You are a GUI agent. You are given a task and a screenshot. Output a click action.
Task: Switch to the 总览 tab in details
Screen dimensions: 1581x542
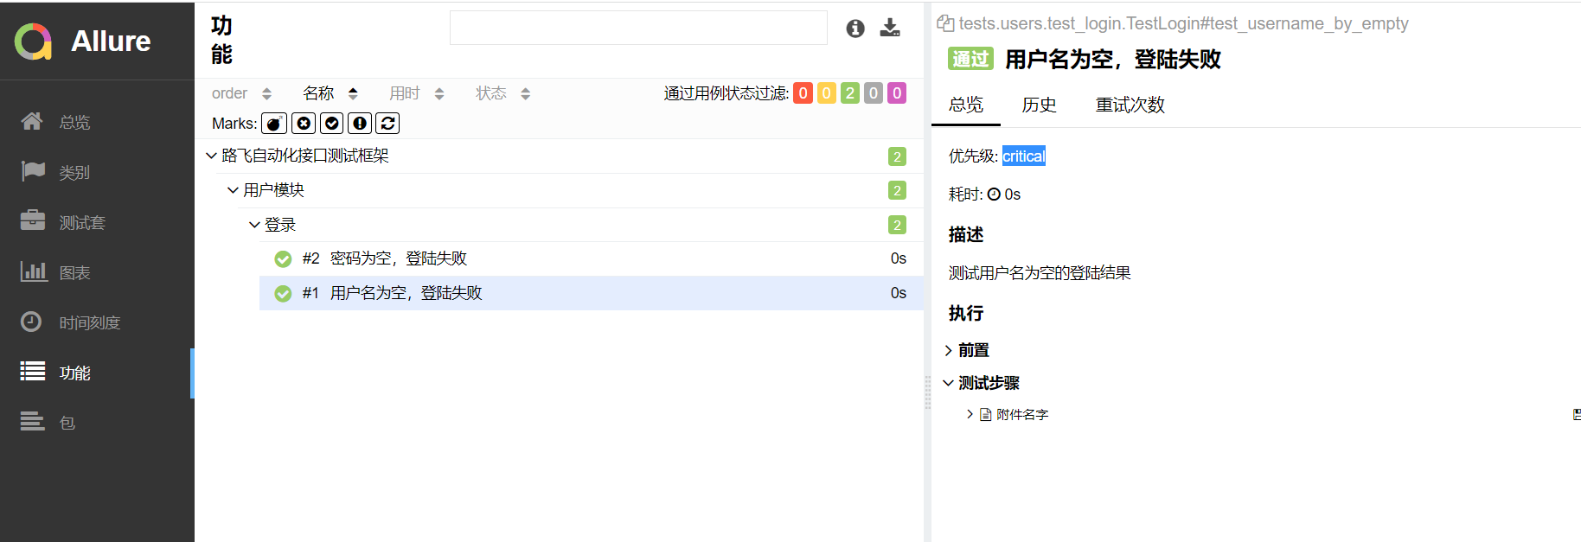click(966, 105)
